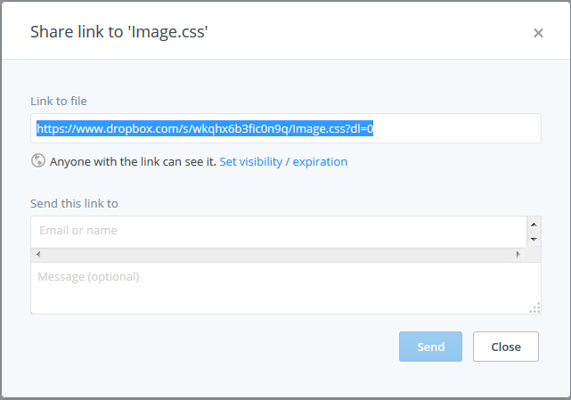This screenshot has width=571, height=400.
Task: Close the share dialog with the X icon
Action: click(x=538, y=33)
